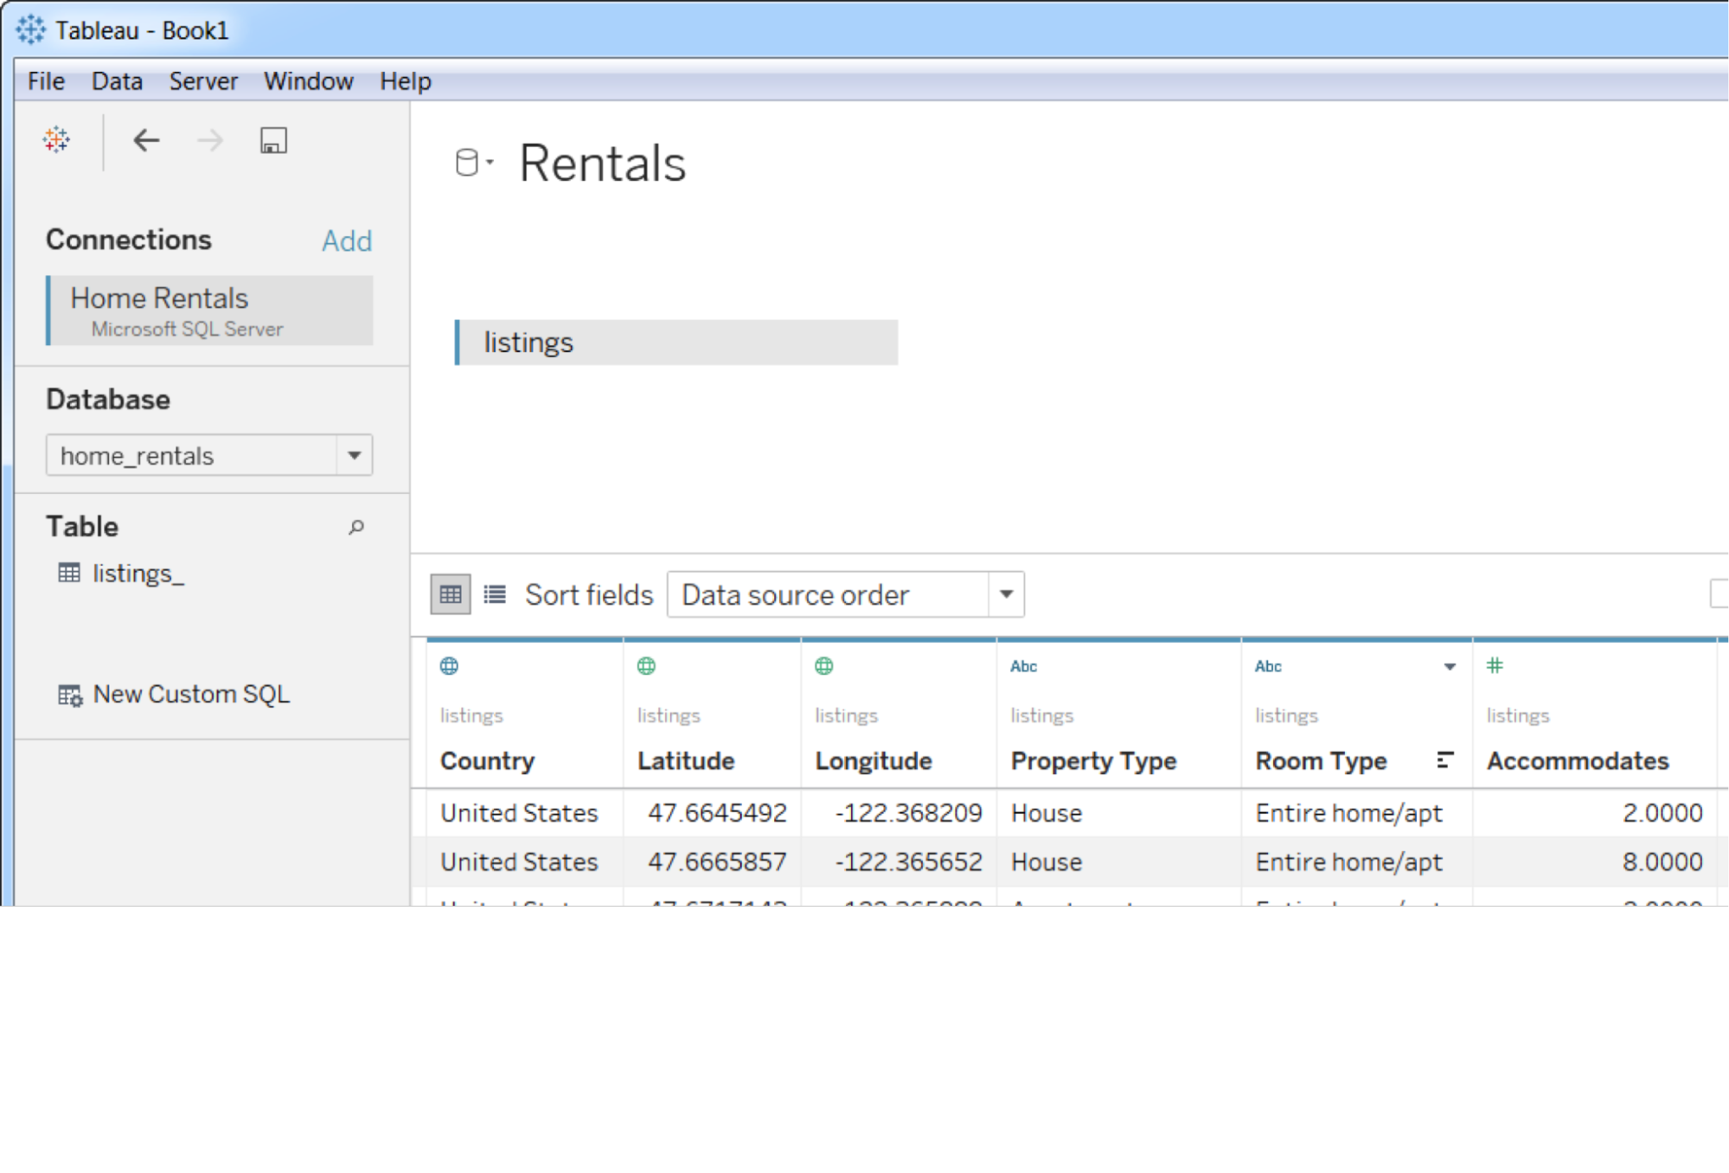Click the Abc icon on Property Type

coord(1024,666)
